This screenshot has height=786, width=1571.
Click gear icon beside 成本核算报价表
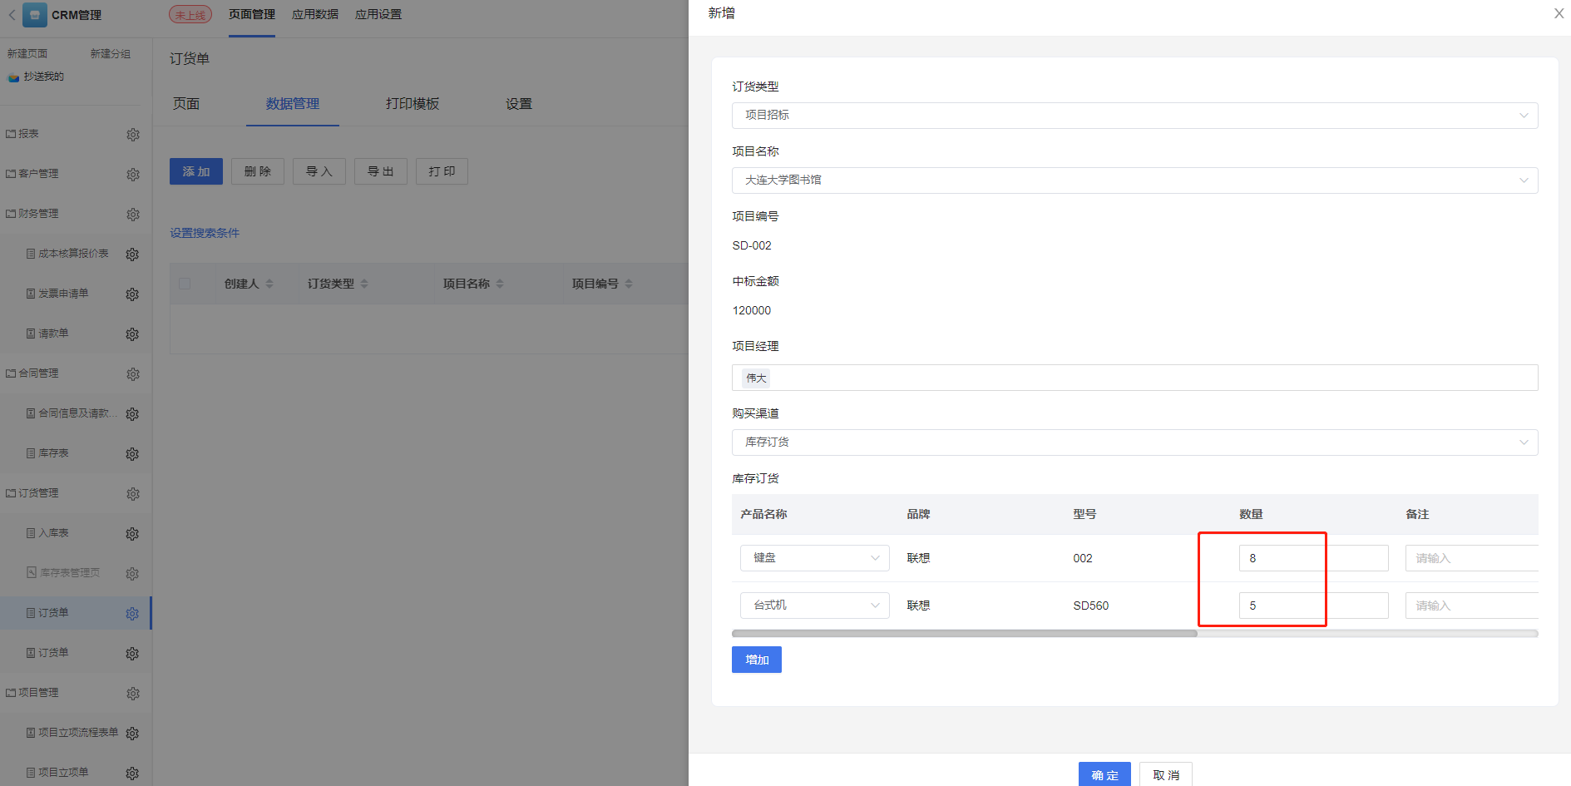coord(132,255)
